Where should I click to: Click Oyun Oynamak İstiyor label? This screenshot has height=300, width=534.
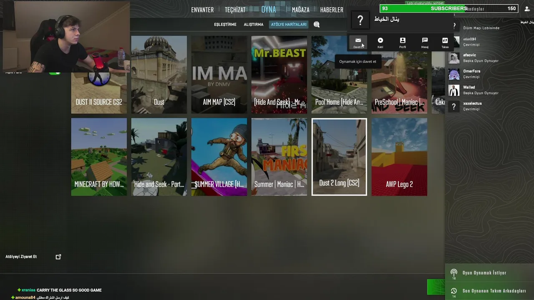click(484, 273)
